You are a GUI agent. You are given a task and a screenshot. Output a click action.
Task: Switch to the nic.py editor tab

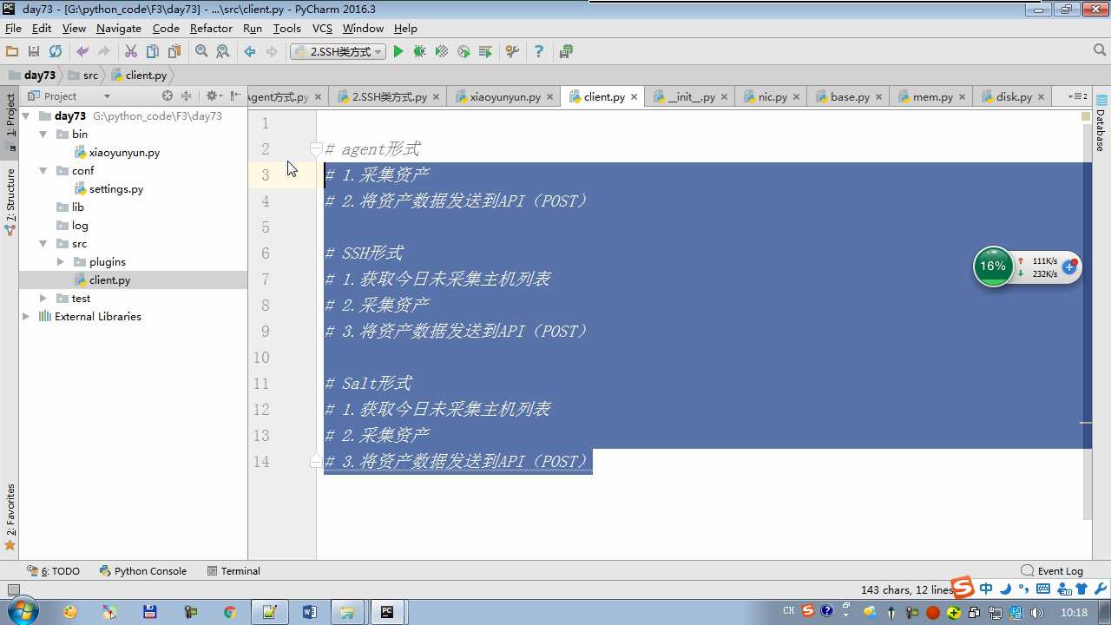click(x=772, y=97)
